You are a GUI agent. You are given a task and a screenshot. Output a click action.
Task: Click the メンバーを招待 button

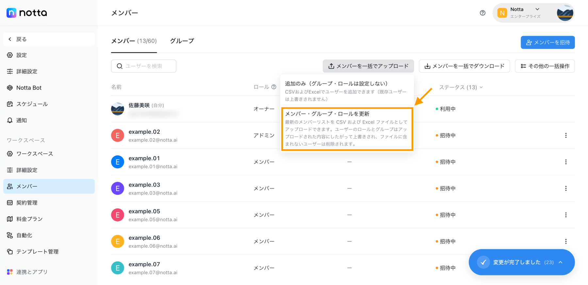547,42
